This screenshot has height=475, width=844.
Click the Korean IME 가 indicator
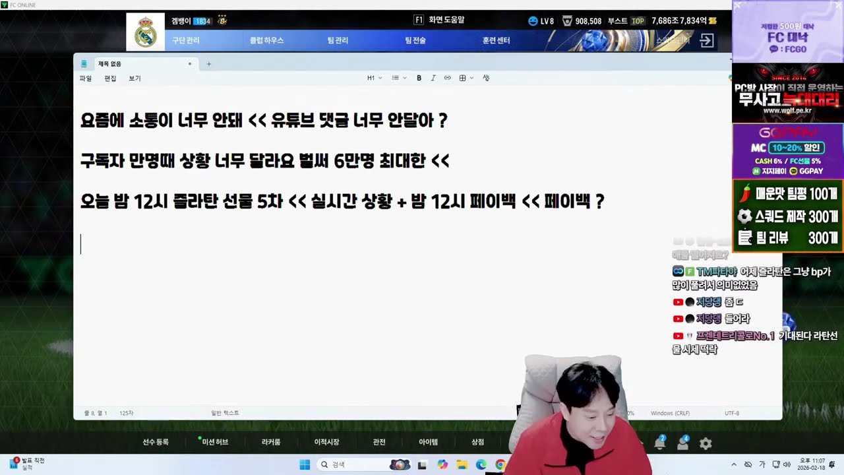click(x=762, y=464)
